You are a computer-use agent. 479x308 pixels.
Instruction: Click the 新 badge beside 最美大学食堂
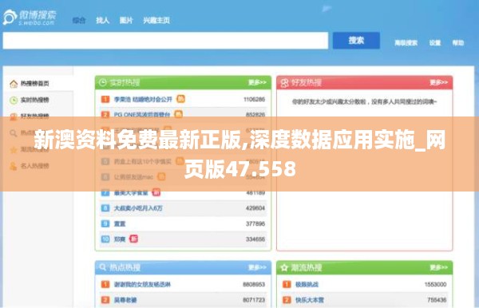(x=156, y=192)
